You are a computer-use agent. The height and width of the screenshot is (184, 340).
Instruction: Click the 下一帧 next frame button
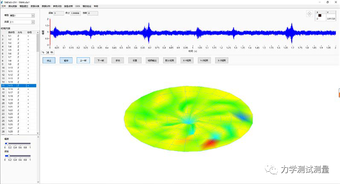(100, 60)
